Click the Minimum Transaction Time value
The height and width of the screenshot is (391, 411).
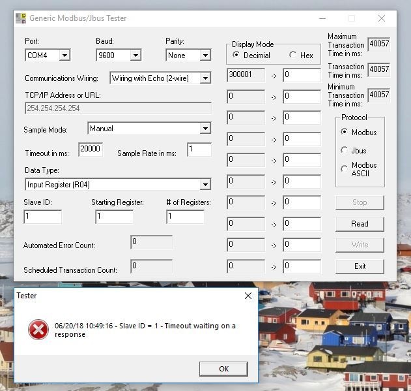pos(379,95)
